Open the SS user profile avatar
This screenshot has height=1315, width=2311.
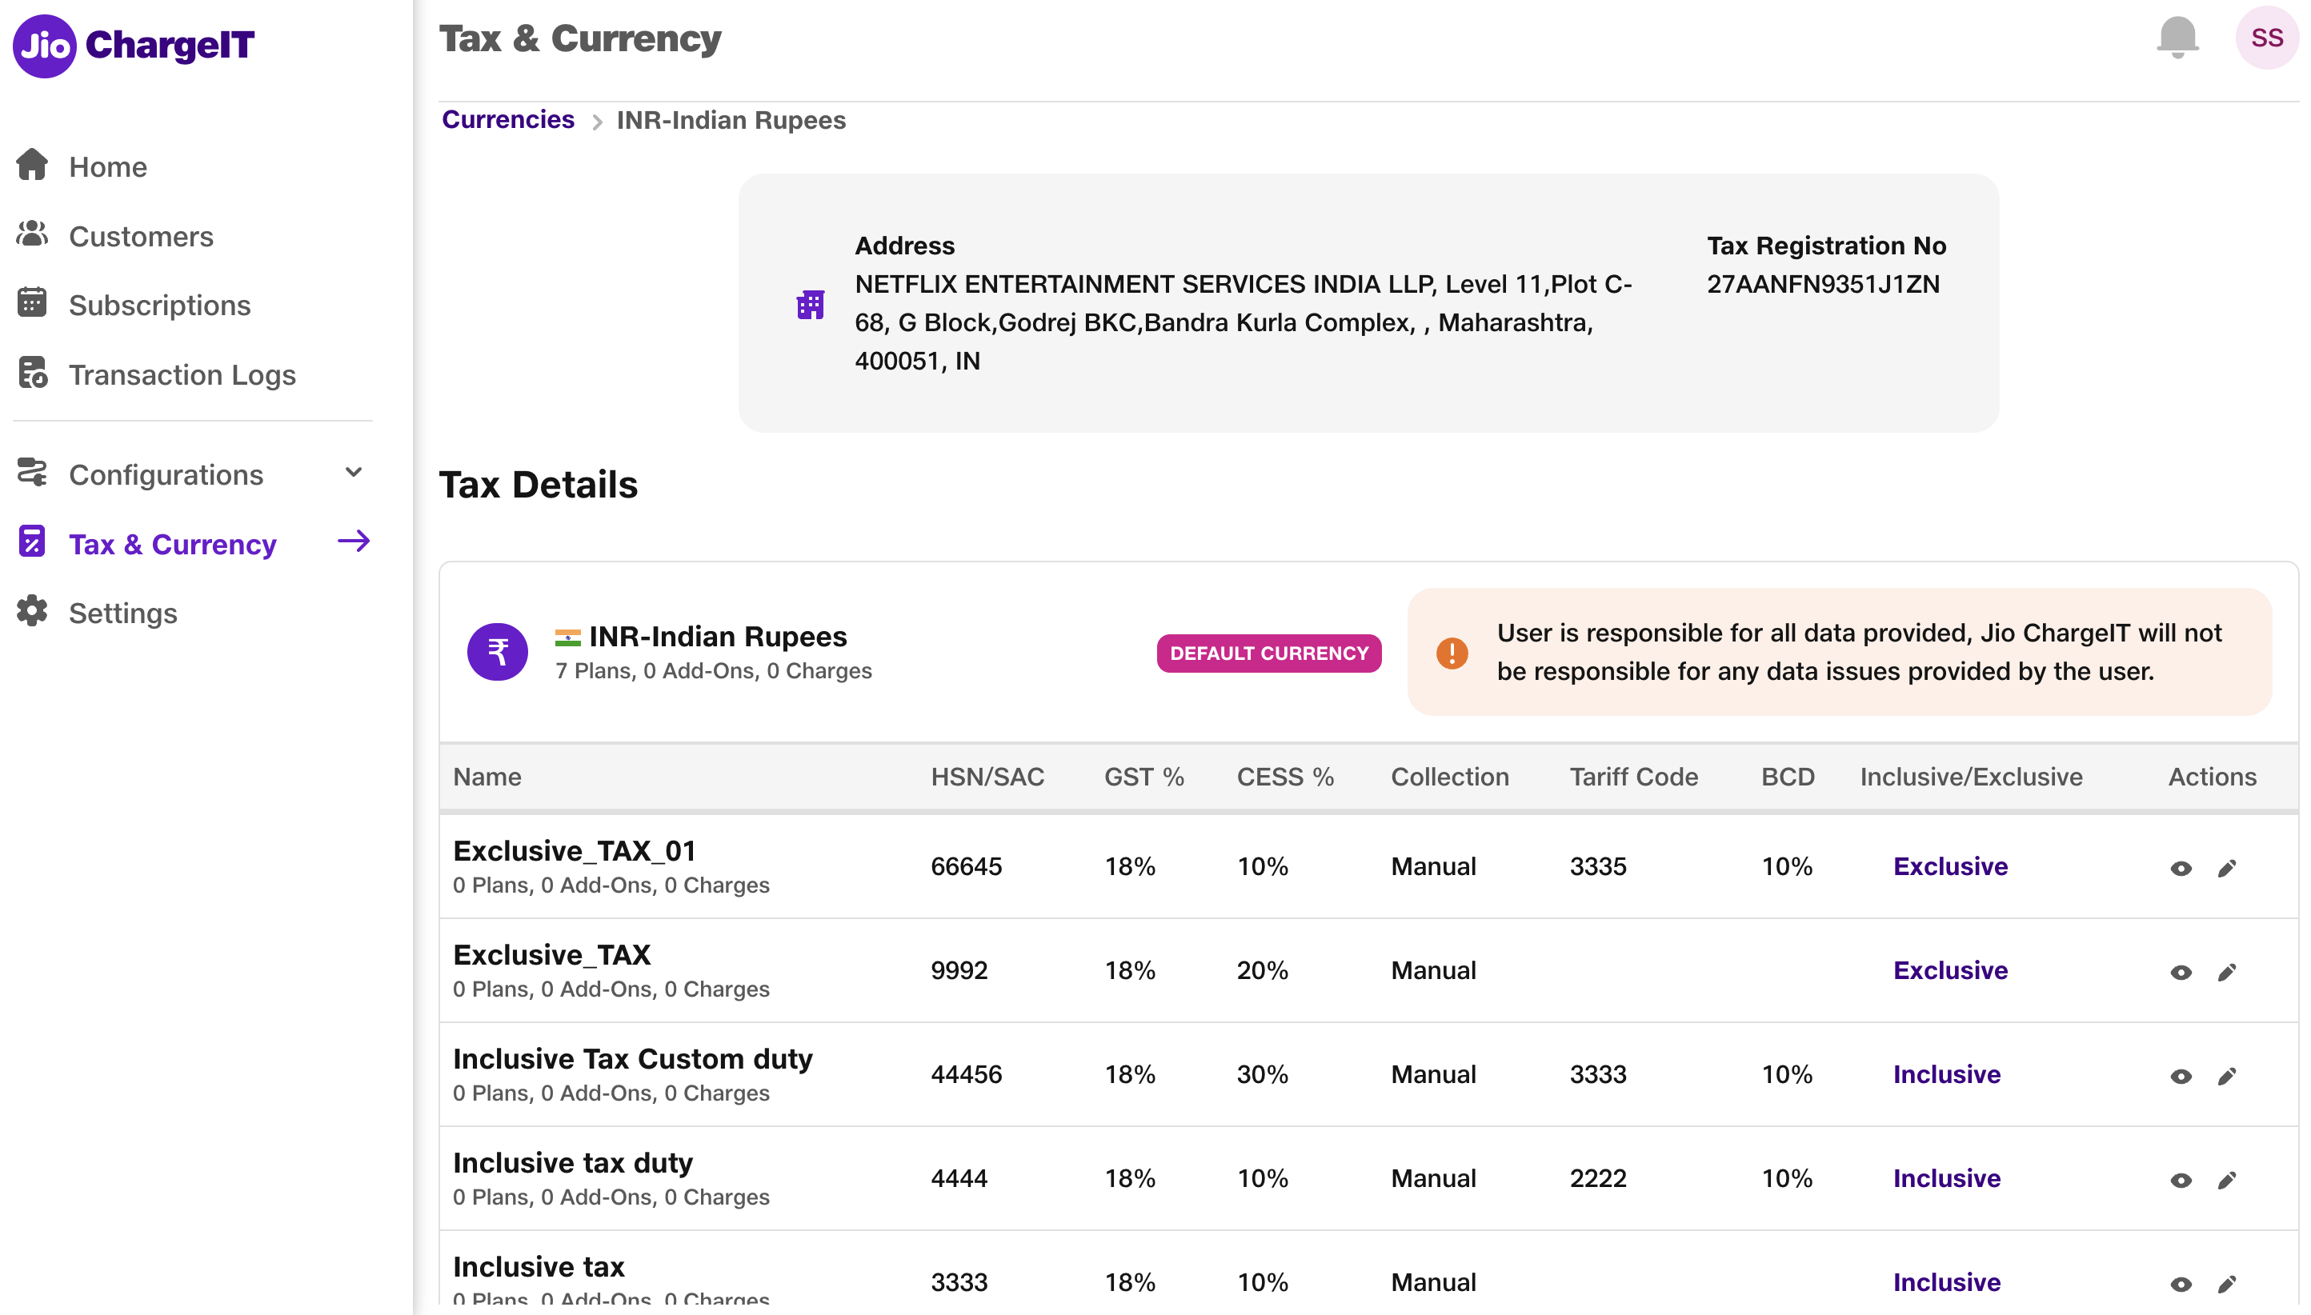click(2267, 38)
